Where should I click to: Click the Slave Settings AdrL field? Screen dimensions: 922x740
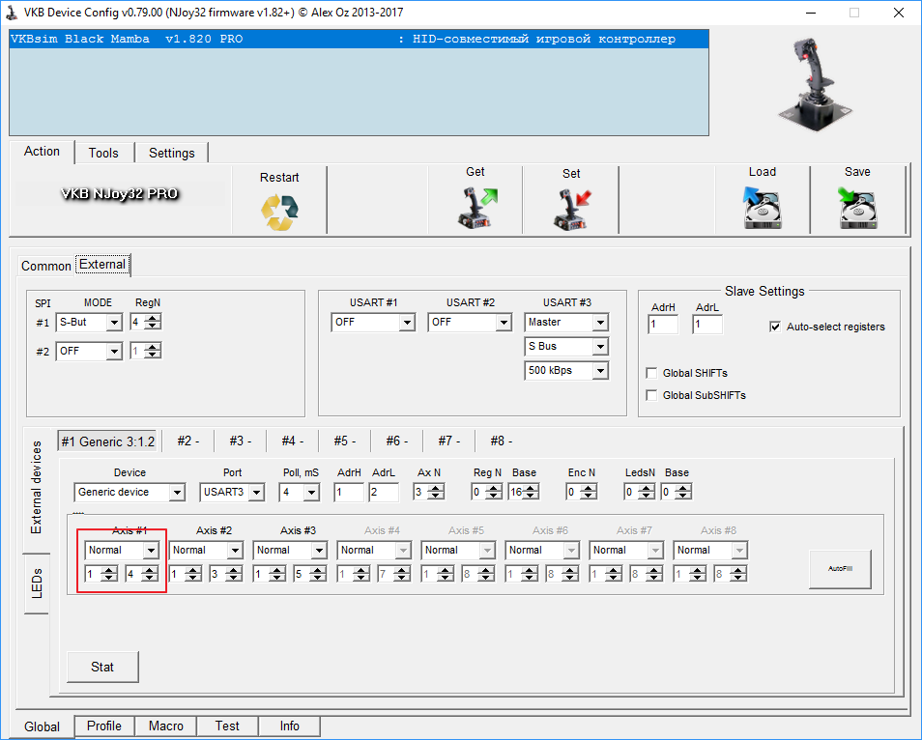click(x=707, y=325)
